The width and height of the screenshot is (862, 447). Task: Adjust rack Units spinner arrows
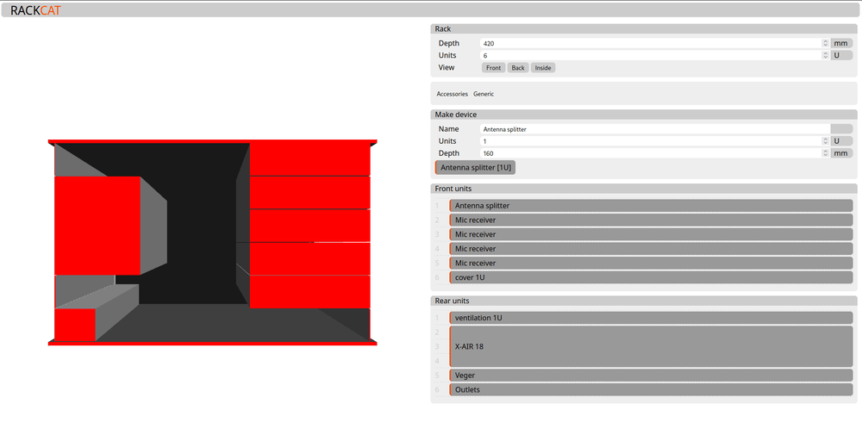click(x=825, y=55)
